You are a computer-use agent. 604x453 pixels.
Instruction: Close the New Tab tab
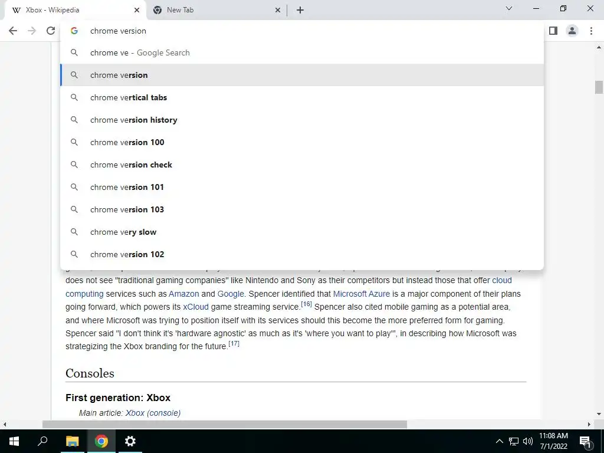click(278, 10)
